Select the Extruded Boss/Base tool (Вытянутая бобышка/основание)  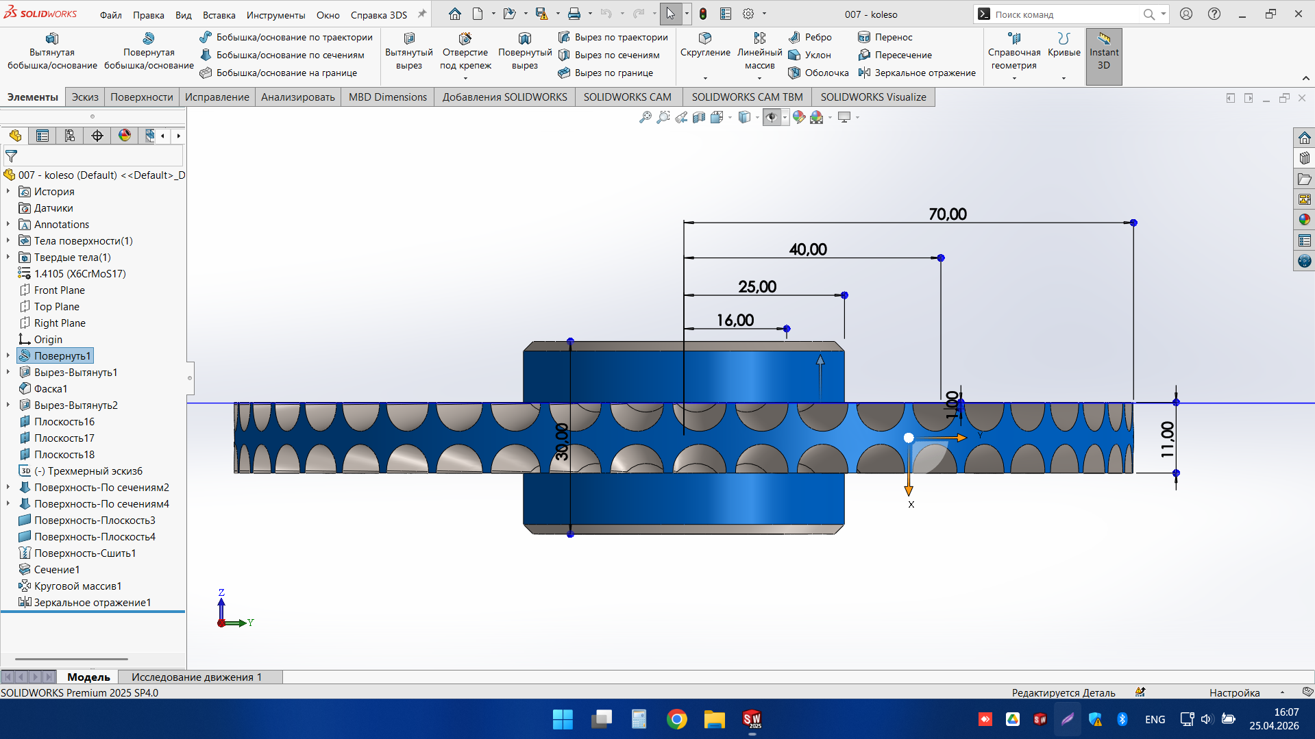click(x=52, y=51)
